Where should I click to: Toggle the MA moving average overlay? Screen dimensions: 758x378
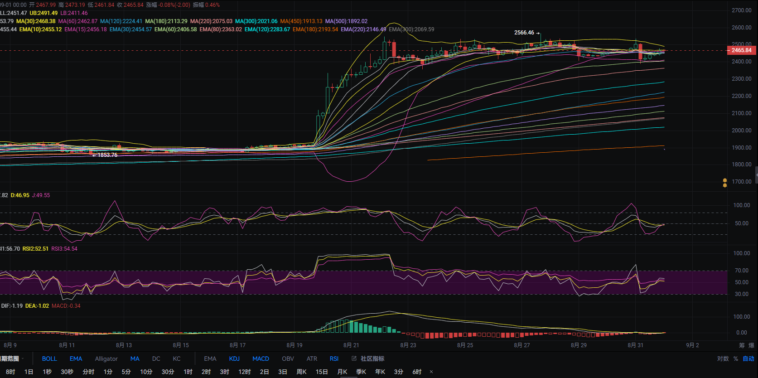point(135,359)
